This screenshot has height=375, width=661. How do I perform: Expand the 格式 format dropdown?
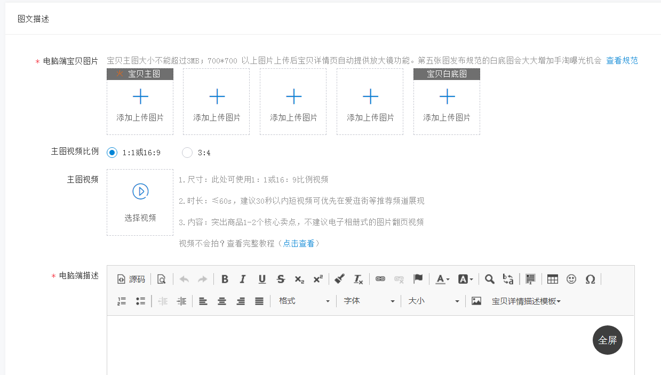304,301
